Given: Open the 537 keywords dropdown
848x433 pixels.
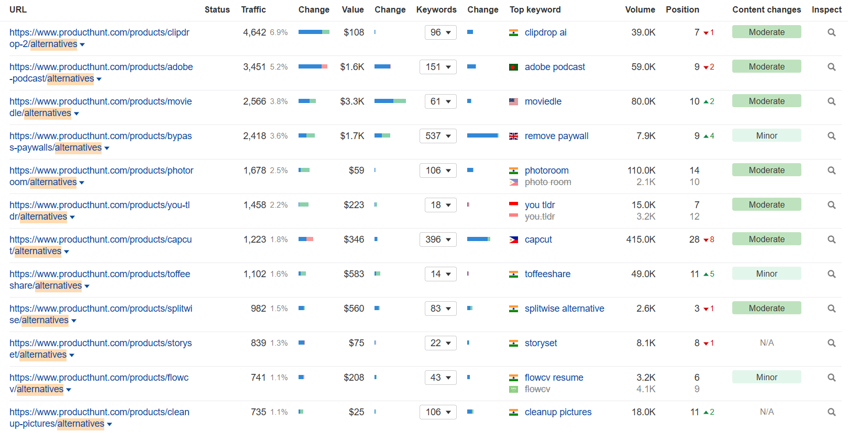Looking at the screenshot, I should tap(438, 136).
